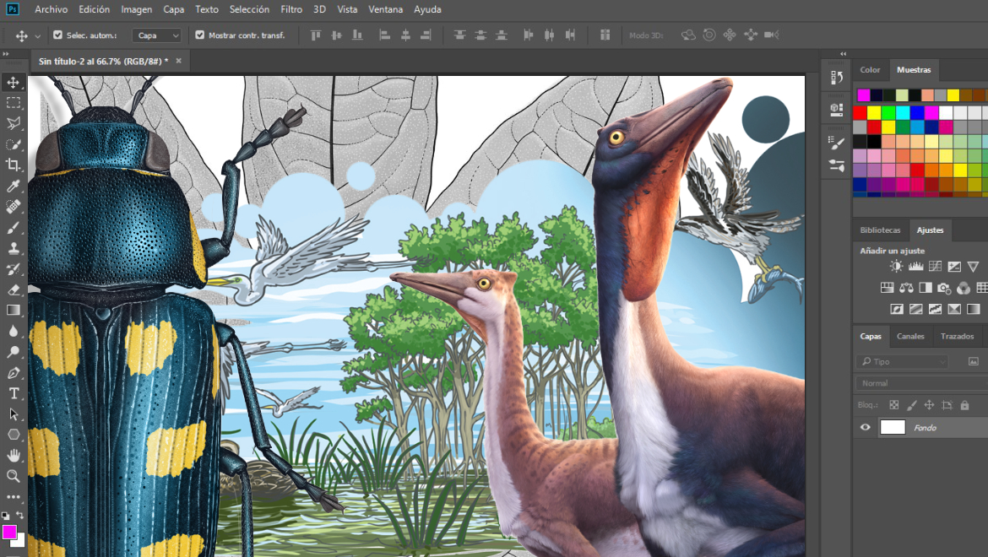
Task: Add a Levels adjustment
Action: pyautogui.click(x=915, y=266)
